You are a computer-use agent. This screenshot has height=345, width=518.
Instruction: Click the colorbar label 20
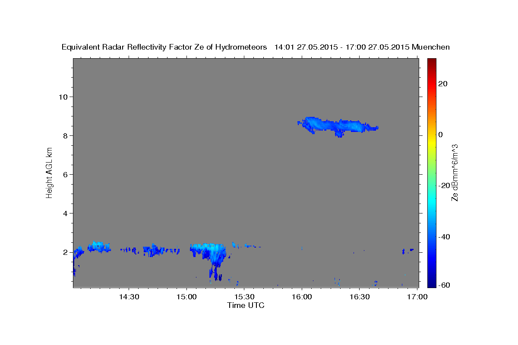[442, 84]
